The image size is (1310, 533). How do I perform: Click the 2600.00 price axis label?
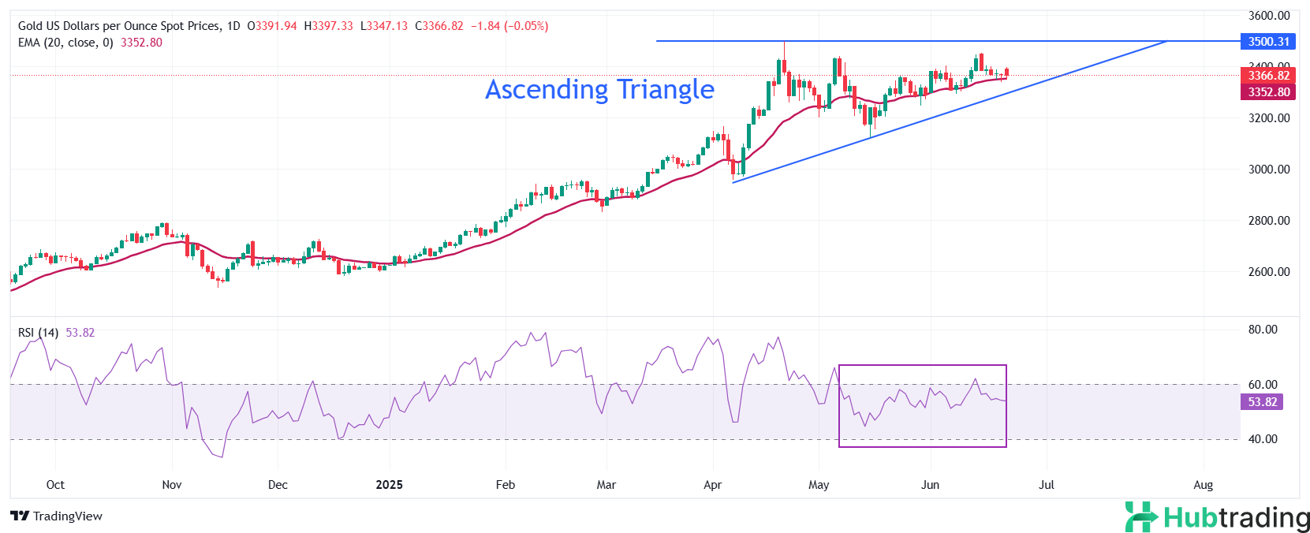tap(1268, 272)
